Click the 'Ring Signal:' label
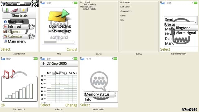The height and width of the screenshot is (112, 199). 85,2
